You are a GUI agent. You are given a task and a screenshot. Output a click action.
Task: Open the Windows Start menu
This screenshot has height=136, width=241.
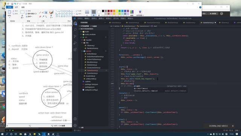point(2,134)
